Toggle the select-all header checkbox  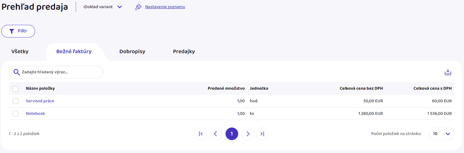pos(15,89)
